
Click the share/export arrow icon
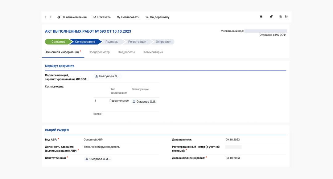[286, 17]
